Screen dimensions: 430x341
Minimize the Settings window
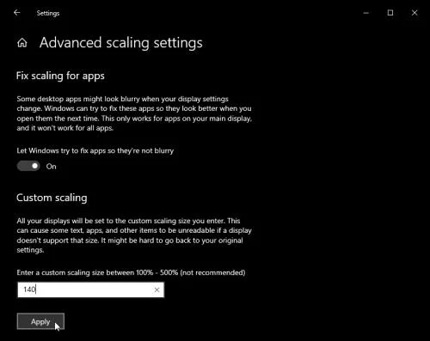[x=366, y=13]
